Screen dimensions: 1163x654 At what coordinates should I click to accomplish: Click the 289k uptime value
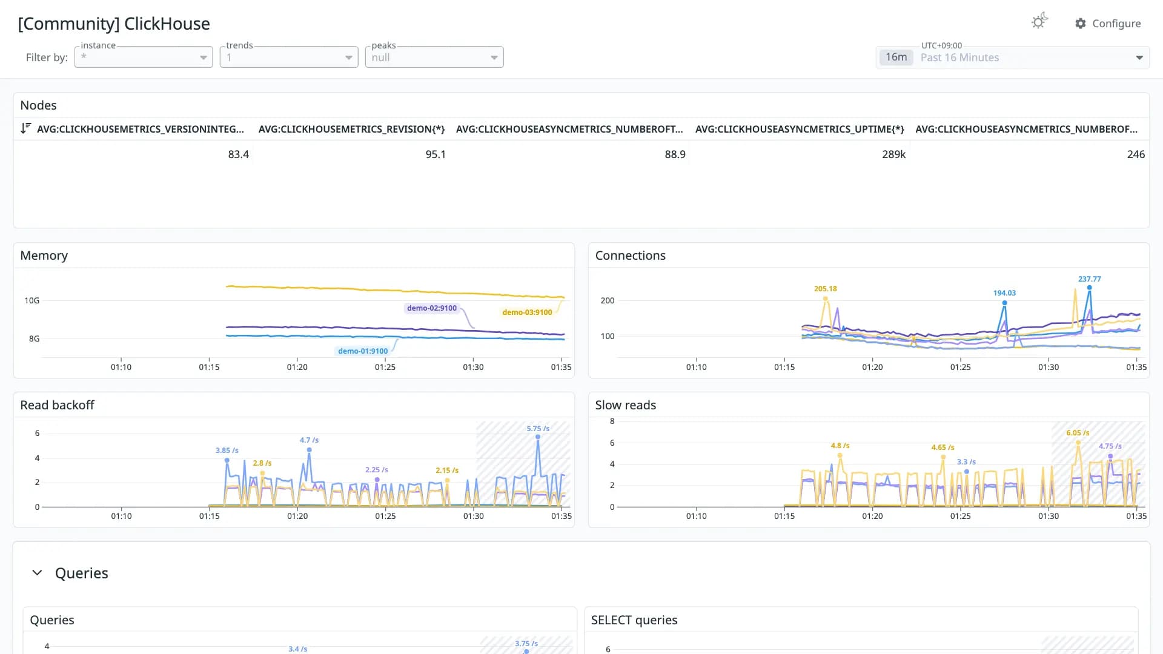tap(894, 154)
